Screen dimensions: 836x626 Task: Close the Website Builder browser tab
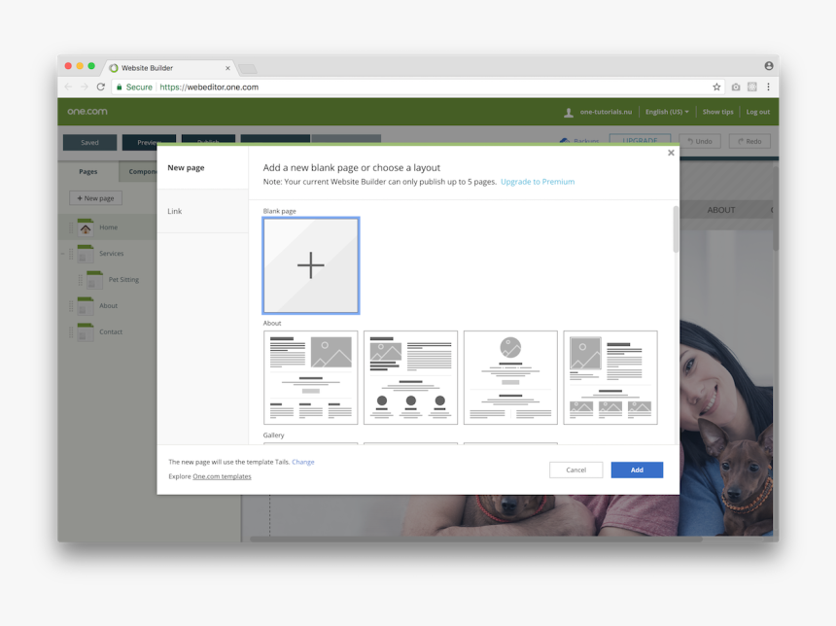tap(227, 68)
